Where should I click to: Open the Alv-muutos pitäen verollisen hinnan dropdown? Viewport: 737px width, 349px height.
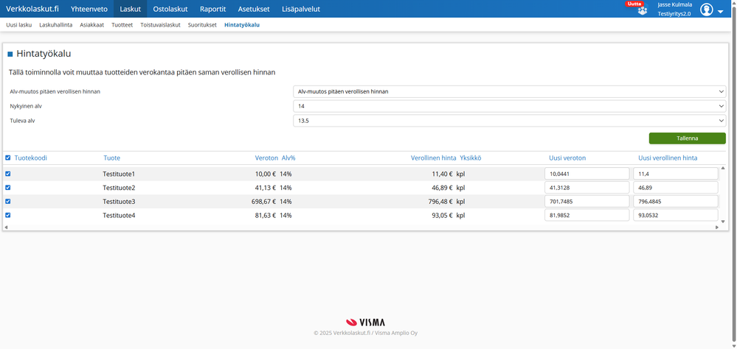pyautogui.click(x=510, y=91)
